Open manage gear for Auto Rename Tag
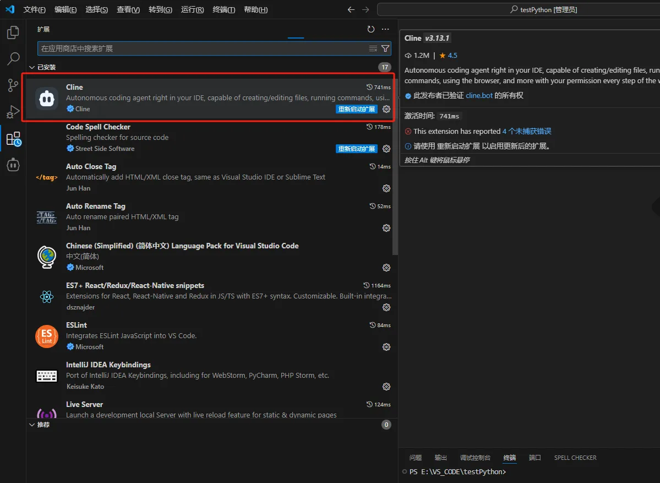This screenshot has width=660, height=483. (x=386, y=228)
